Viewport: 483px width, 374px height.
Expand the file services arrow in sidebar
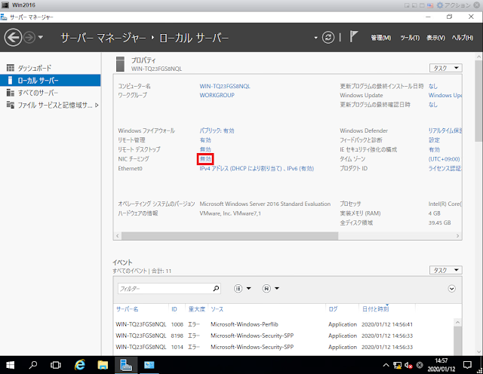(97, 106)
